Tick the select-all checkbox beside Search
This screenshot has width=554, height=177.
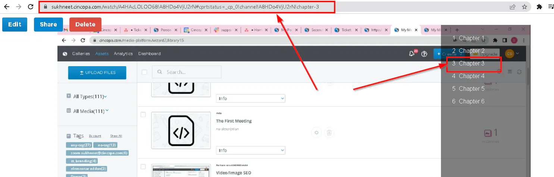point(144,72)
